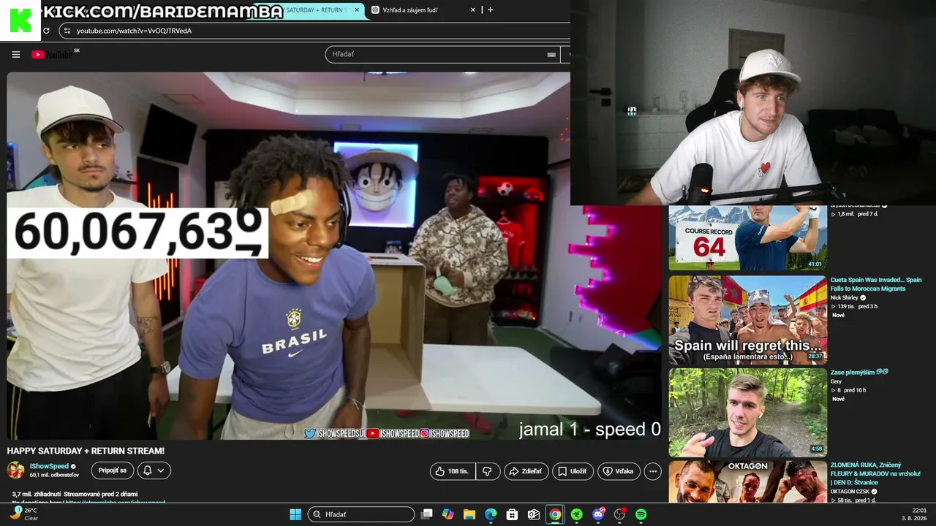Open Spotify from the taskbar
Viewport: 936px width, 526px height.
tap(641, 514)
